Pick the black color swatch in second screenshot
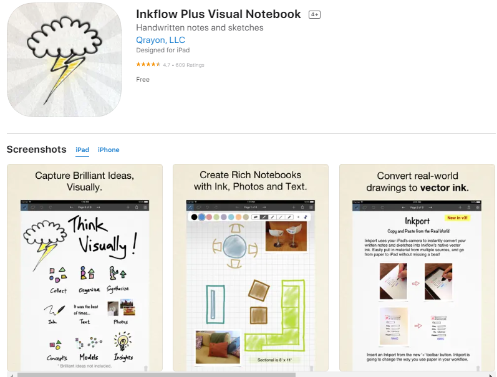The width and height of the screenshot is (497, 377). coord(194,217)
